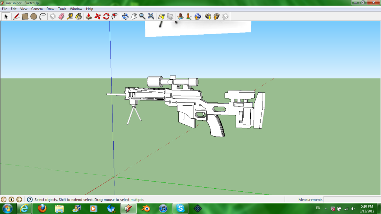The image size is (381, 214).
Task: Open Firefox from the taskbar
Action: pyautogui.click(x=42, y=208)
